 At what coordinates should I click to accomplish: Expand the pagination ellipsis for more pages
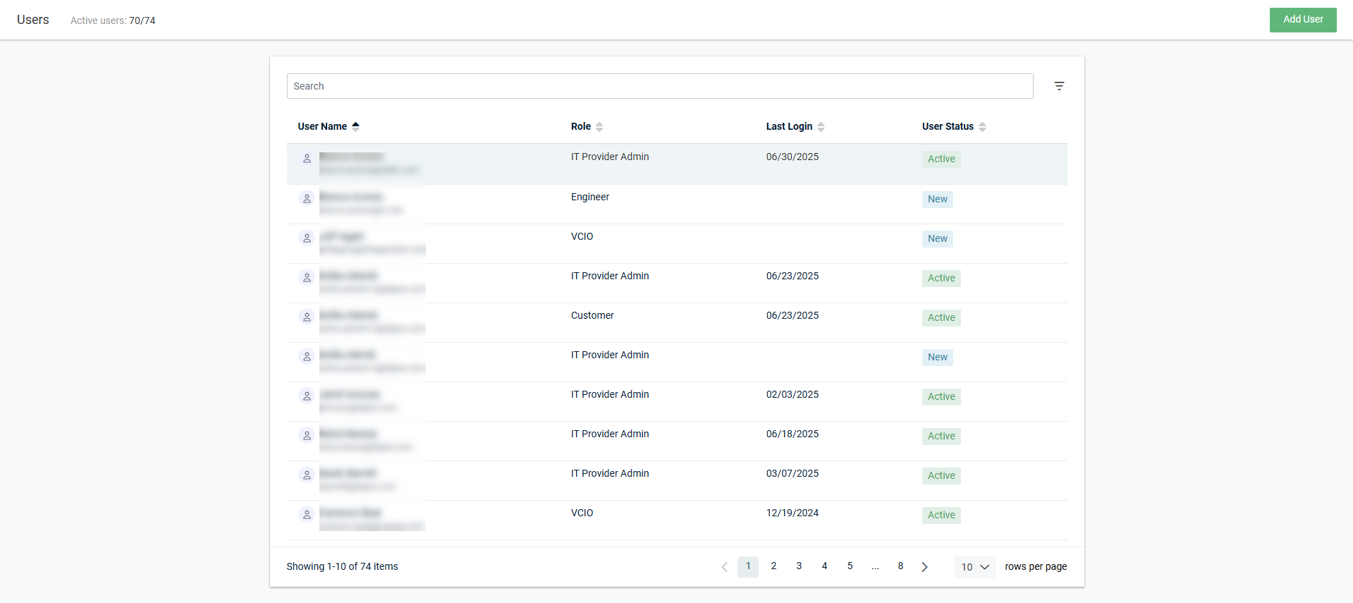[875, 566]
